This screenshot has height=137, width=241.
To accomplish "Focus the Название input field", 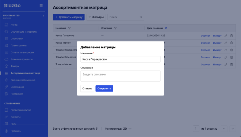I will tap(120, 59).
